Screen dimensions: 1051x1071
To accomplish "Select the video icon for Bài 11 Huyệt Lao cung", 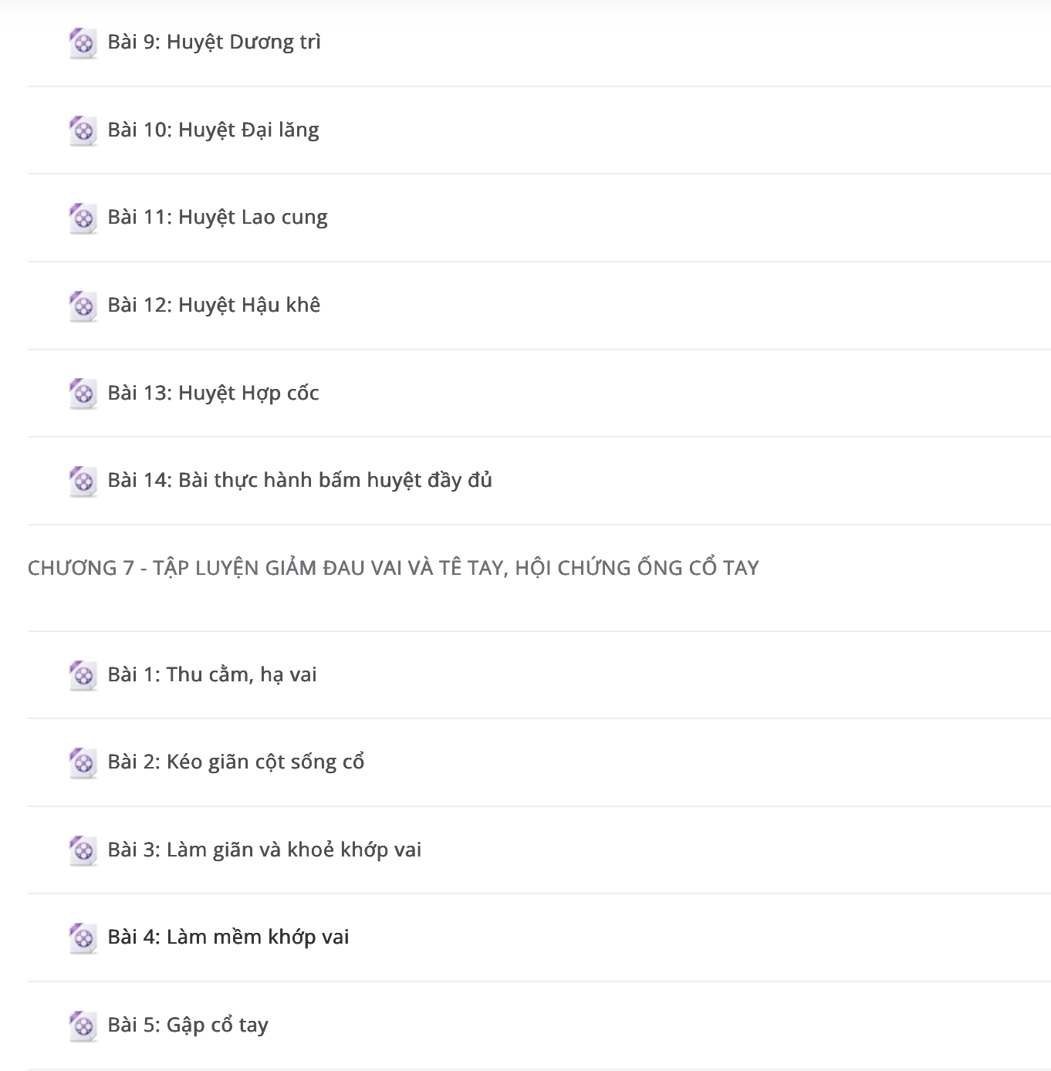I will [x=83, y=218].
